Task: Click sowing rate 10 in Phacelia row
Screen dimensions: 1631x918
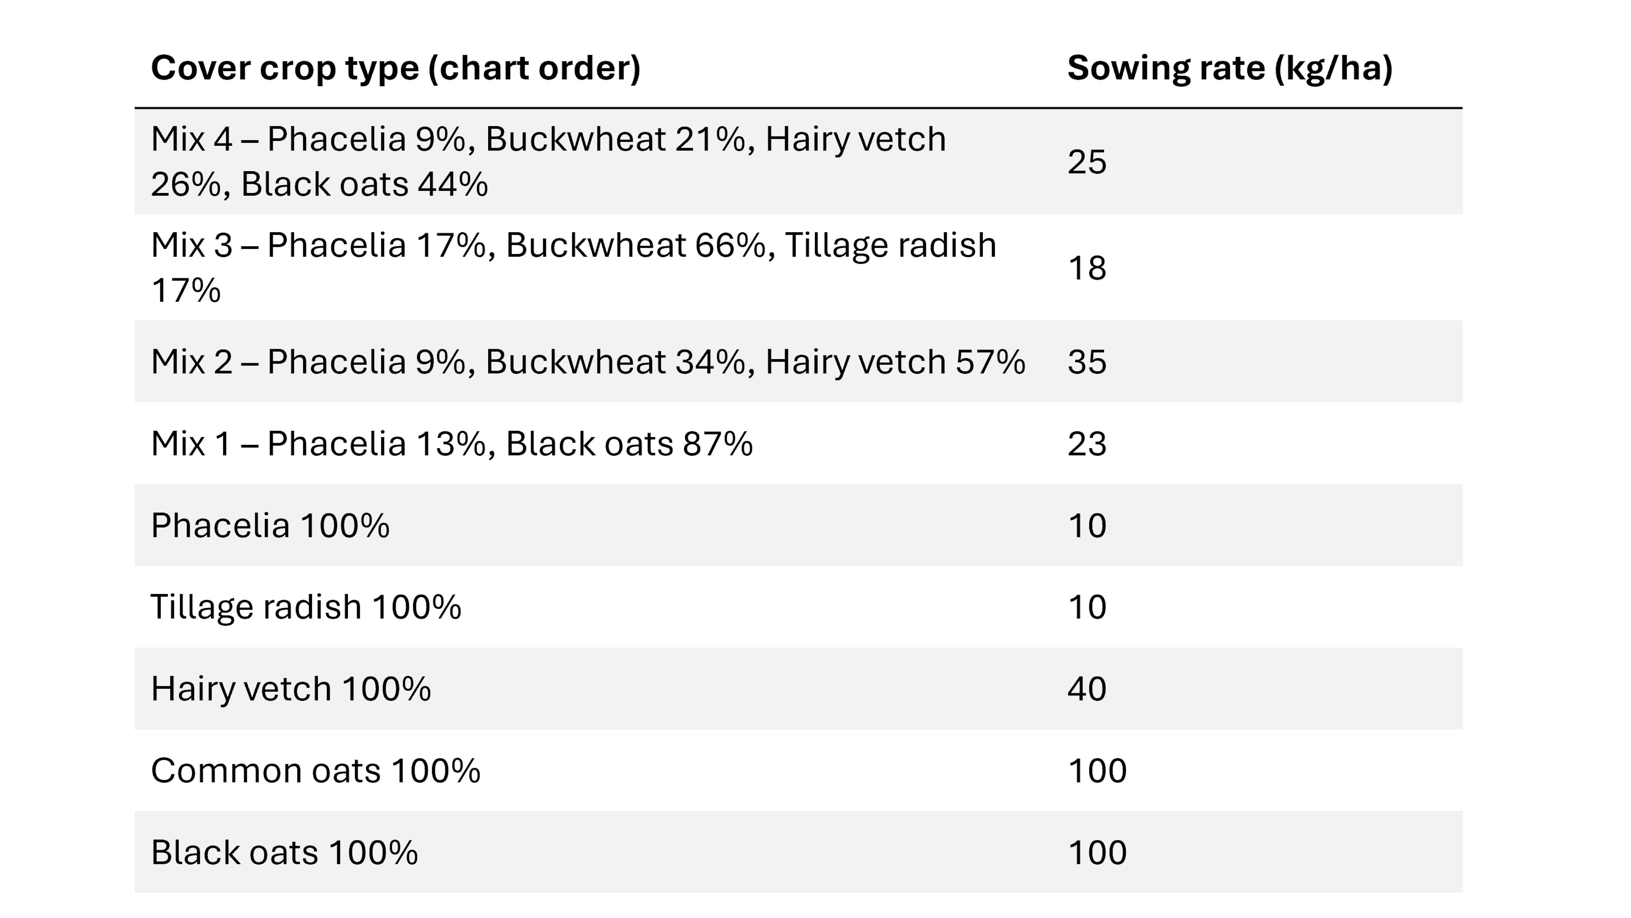Action: point(1087,525)
